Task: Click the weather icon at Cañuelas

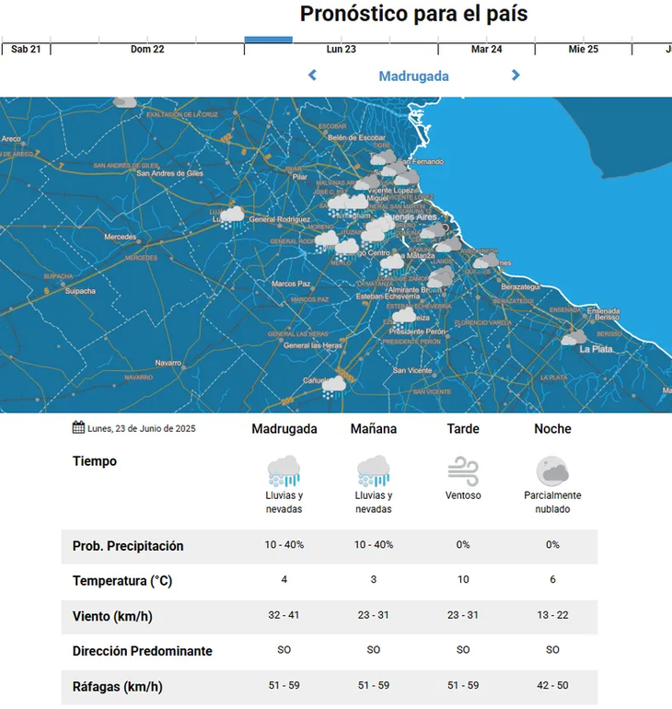Action: (x=334, y=386)
